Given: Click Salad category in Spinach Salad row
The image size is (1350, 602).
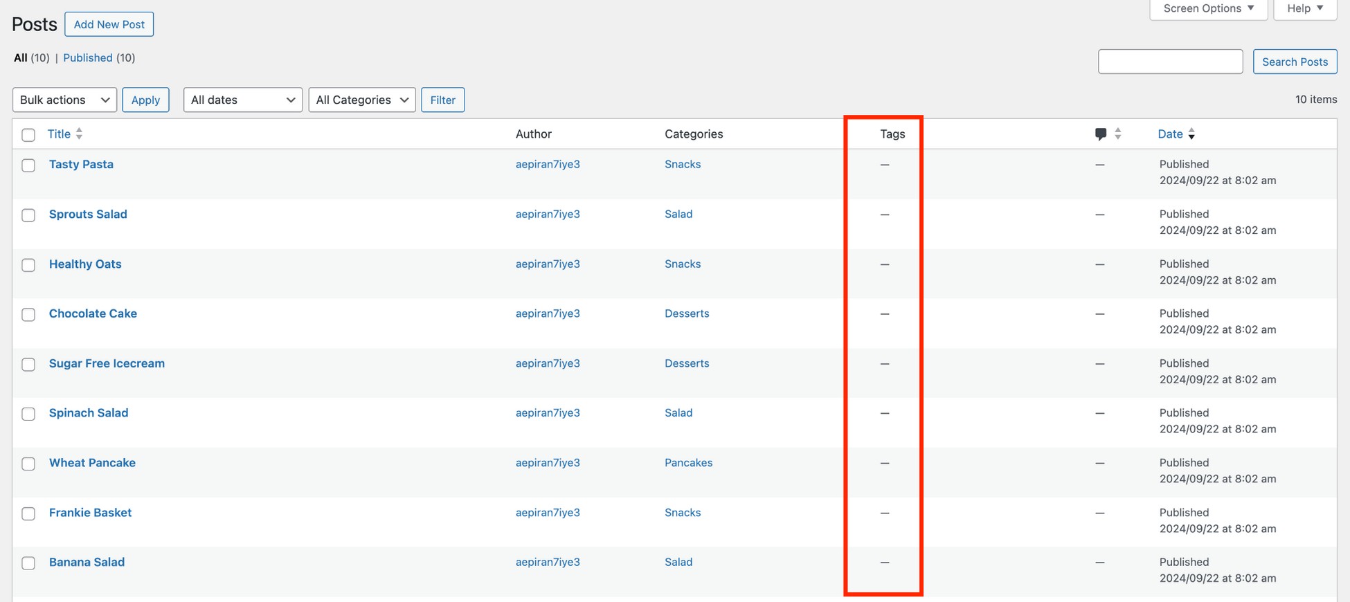Looking at the screenshot, I should click(x=678, y=412).
